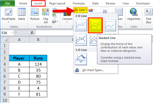Image resolution: width=153 pixels, height=103 pixels.
Task: Select the cell containing 35
Action: click(38, 70)
